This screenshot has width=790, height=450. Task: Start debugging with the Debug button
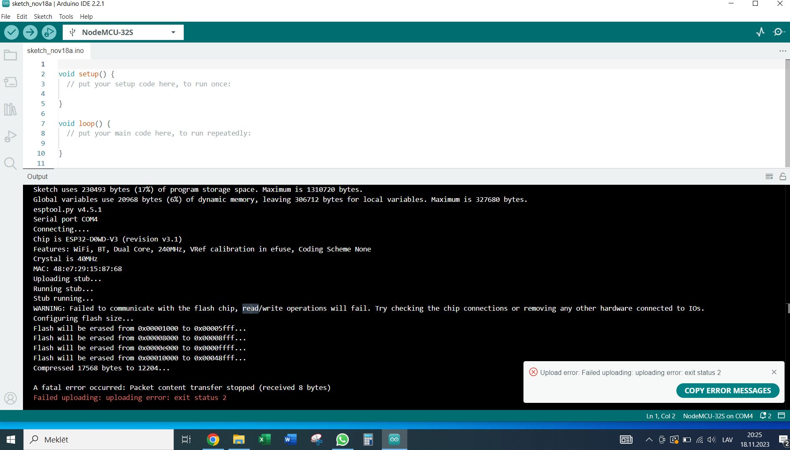49,32
